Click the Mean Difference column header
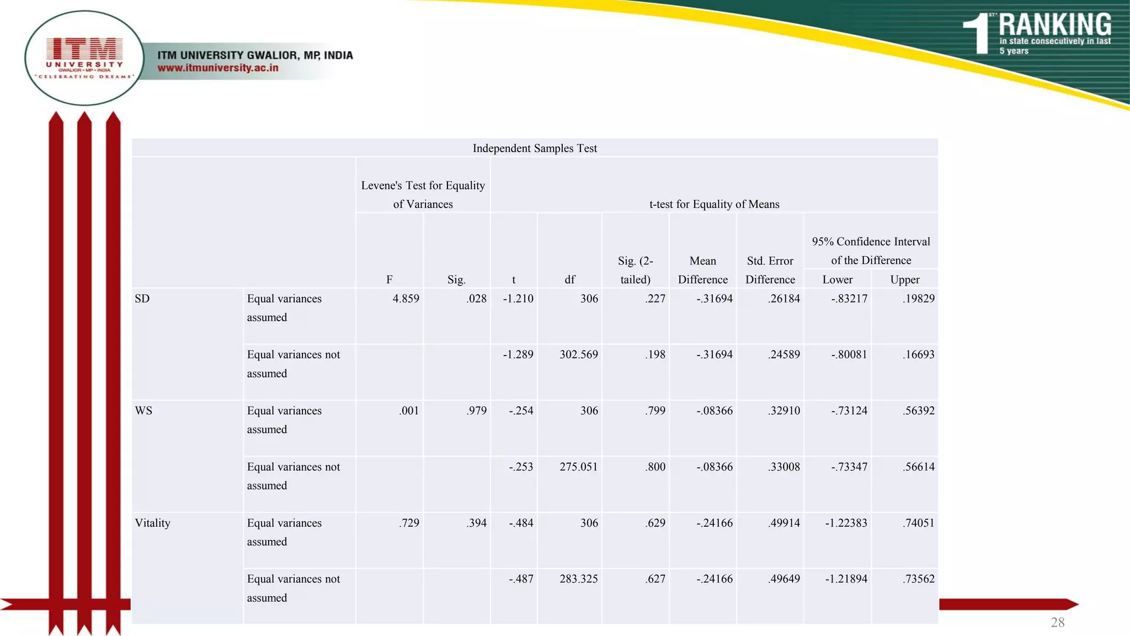Viewport: 1130px width, 636px height. 702,270
